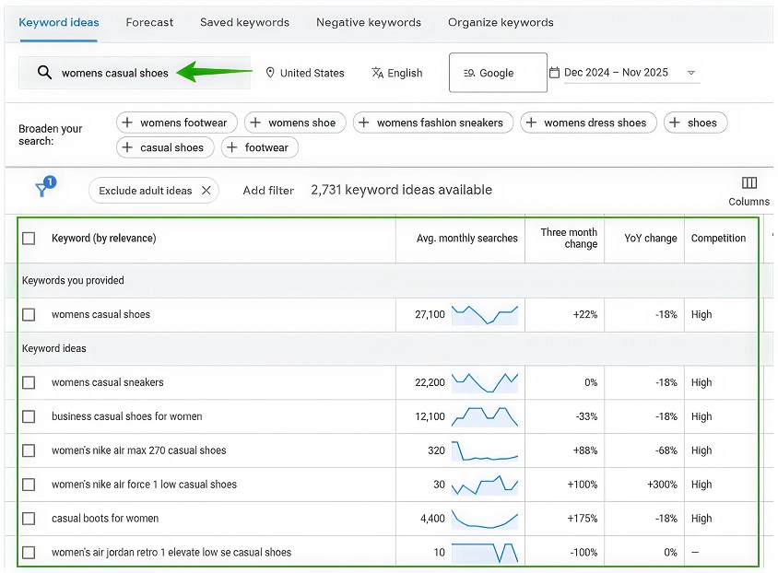Check business casual shoes for women checkbox
Viewport: 778px width, 573px height.
(x=29, y=417)
